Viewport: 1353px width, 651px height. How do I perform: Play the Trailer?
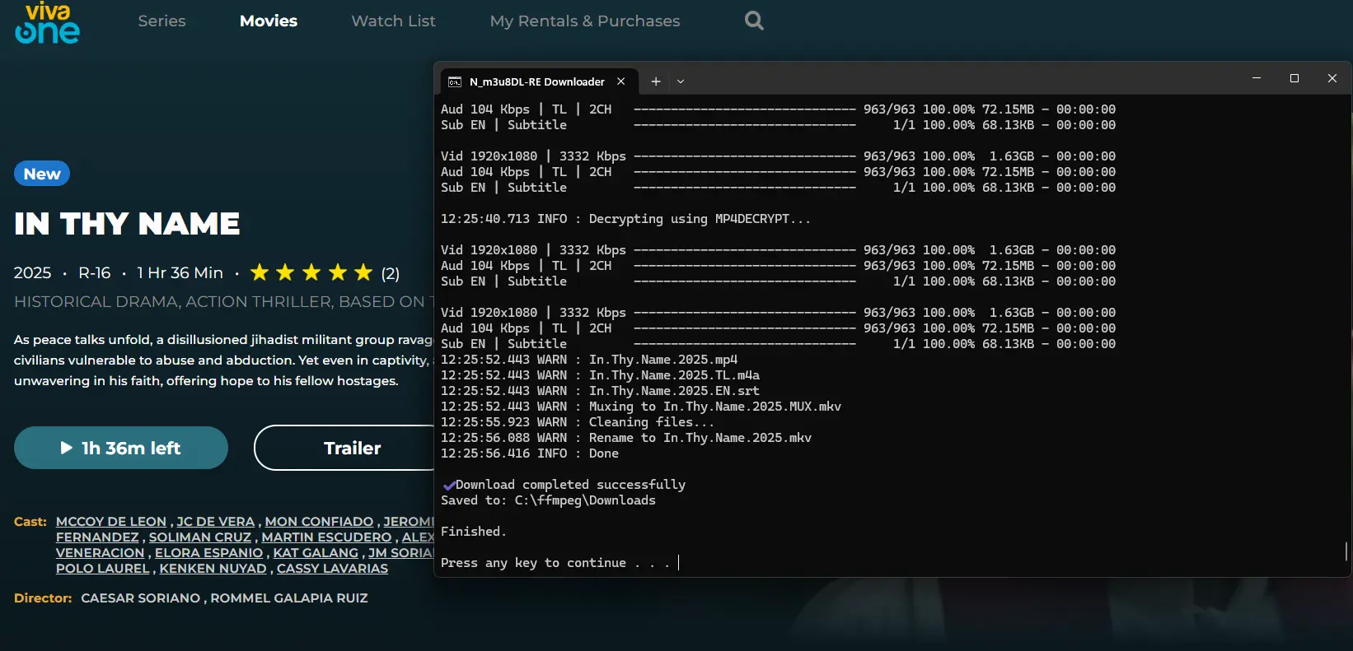tap(344, 448)
